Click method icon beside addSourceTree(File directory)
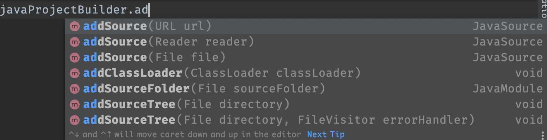The width and height of the screenshot is (547, 140). pos(74,104)
